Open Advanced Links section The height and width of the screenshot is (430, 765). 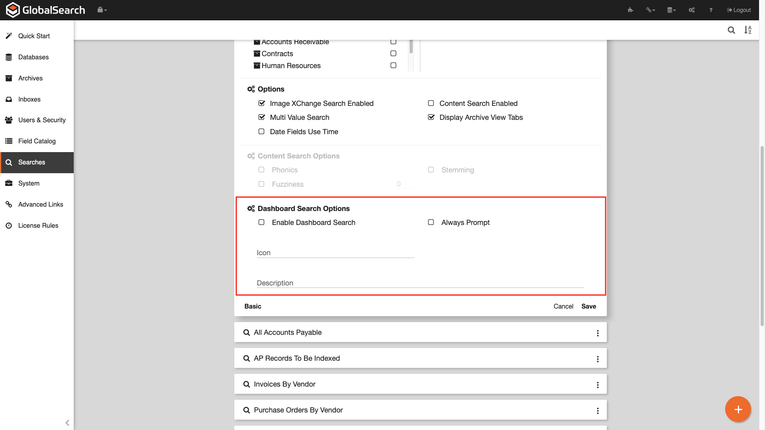(x=41, y=204)
